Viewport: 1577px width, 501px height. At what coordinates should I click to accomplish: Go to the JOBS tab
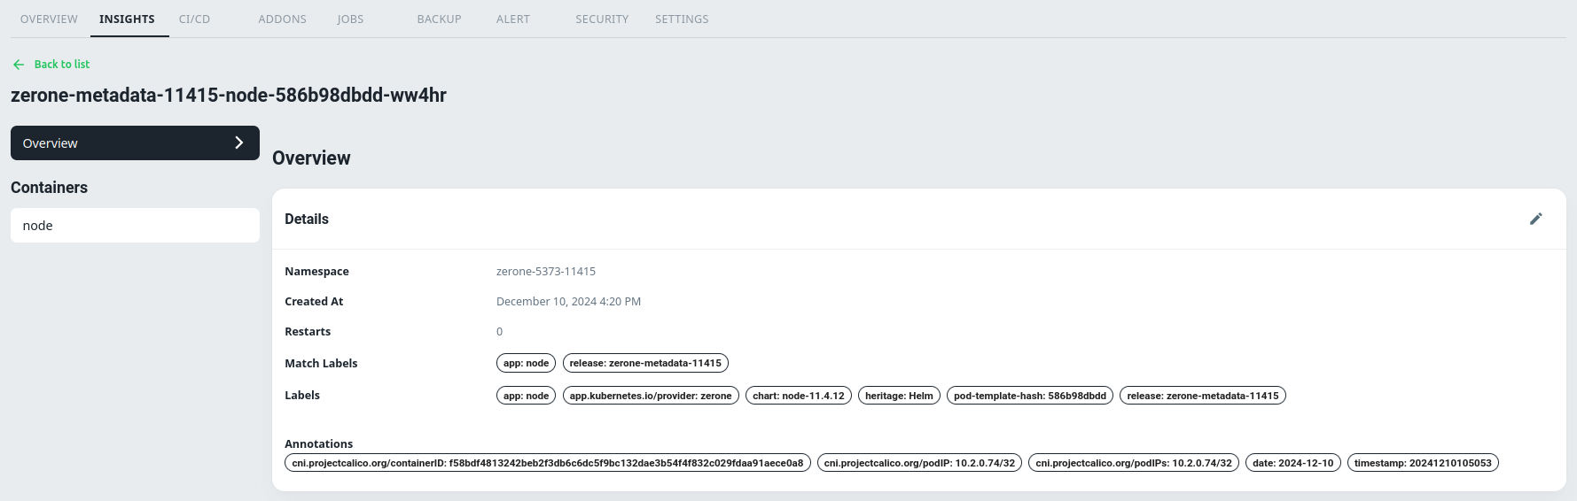[350, 19]
